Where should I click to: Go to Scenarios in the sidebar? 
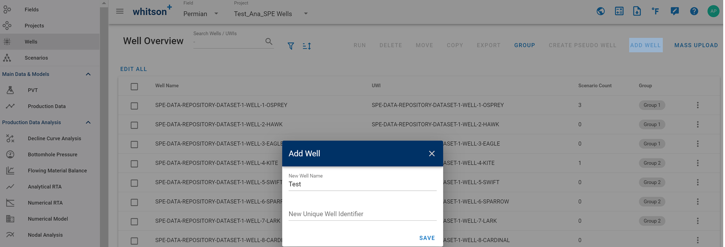tap(36, 58)
